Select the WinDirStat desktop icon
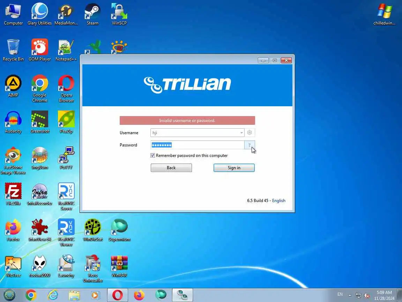Screen dimensions: 402x302 tap(92, 230)
